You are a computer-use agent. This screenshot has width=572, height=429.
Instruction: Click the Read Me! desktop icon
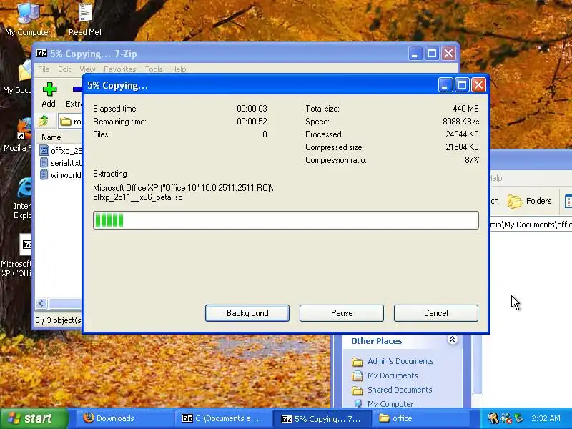(x=84, y=19)
